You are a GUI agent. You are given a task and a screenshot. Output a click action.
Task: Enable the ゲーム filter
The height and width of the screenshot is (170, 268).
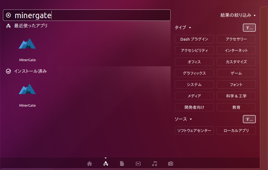236,73
